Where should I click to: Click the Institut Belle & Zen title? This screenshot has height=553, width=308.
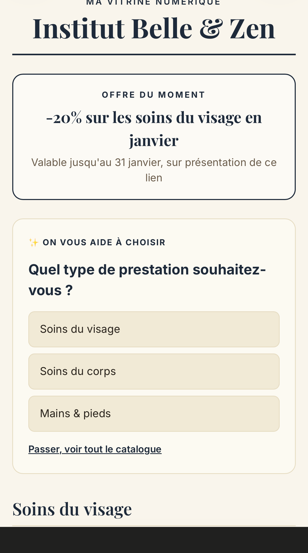coord(154,28)
